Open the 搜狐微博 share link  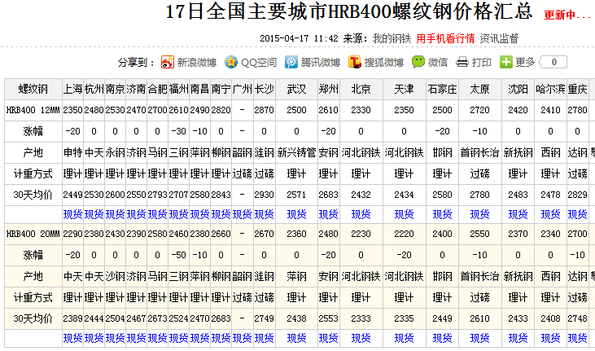tap(383, 62)
